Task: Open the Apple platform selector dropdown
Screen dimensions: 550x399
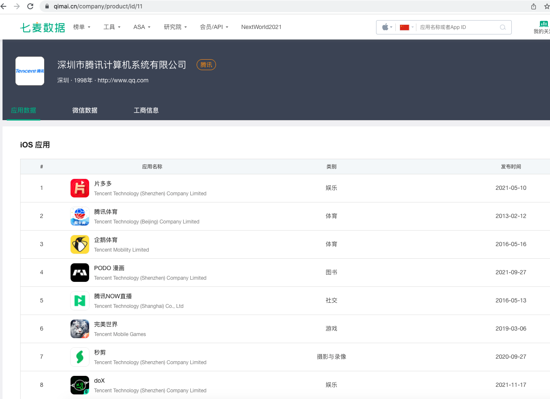Action: point(386,27)
